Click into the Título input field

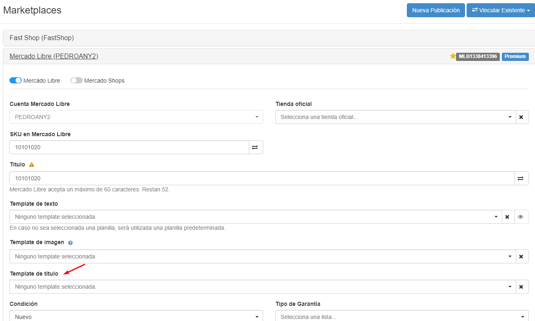click(x=262, y=178)
